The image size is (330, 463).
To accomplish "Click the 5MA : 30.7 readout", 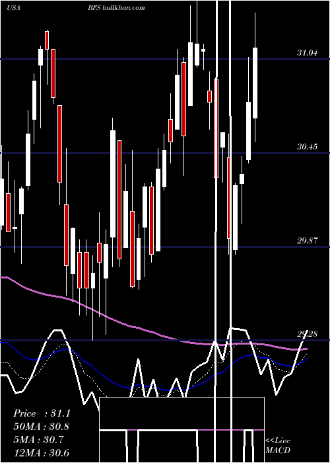I will point(38,440).
